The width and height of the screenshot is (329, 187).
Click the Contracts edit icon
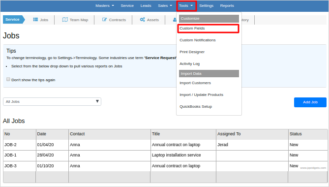104,20
